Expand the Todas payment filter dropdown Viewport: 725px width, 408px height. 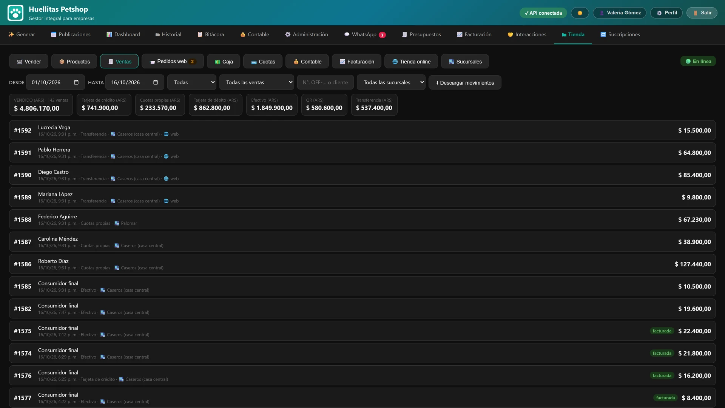pyautogui.click(x=192, y=82)
